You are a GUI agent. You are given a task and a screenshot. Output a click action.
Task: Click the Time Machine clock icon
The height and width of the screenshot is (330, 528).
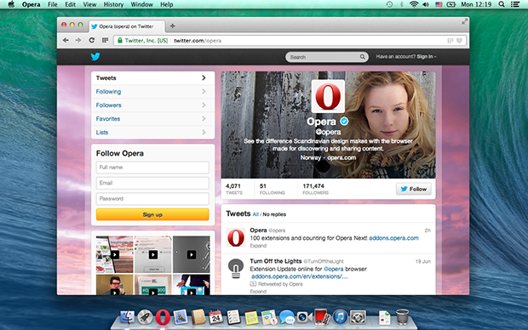[x=389, y=4]
